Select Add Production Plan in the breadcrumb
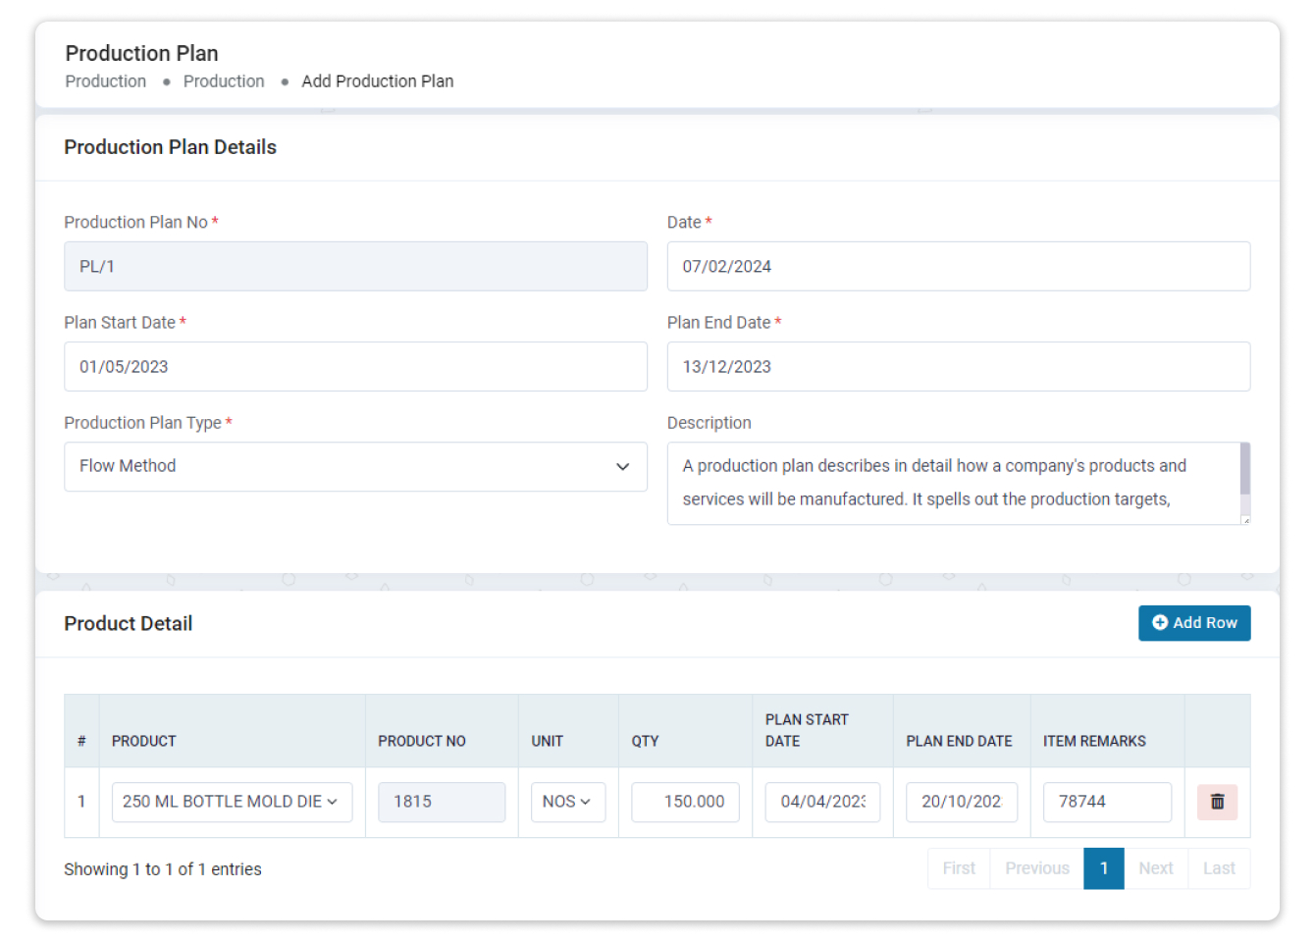The width and height of the screenshot is (1315, 942). (377, 80)
